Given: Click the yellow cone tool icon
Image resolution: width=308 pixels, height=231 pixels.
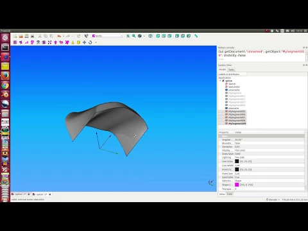Looking at the screenshot, I should pos(73,42).
